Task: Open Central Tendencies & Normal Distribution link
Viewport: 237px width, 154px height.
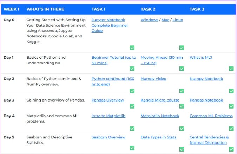Action: tap(209, 140)
